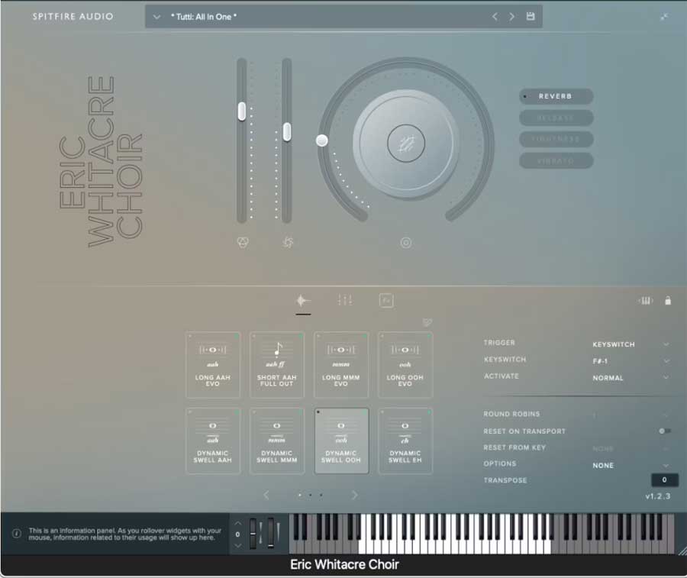Click the information panel help text
Viewport: 687px width, 578px height.
pos(125,534)
